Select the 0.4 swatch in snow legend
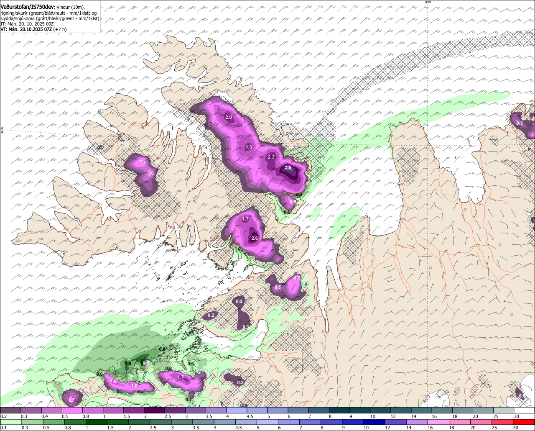The height and width of the screenshot is (431, 535). tap(51, 410)
